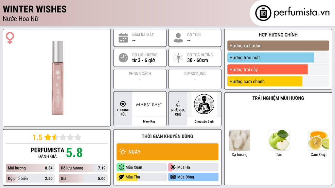
Task: Open the Winter Wishes bottle image
Action: tap(58, 78)
